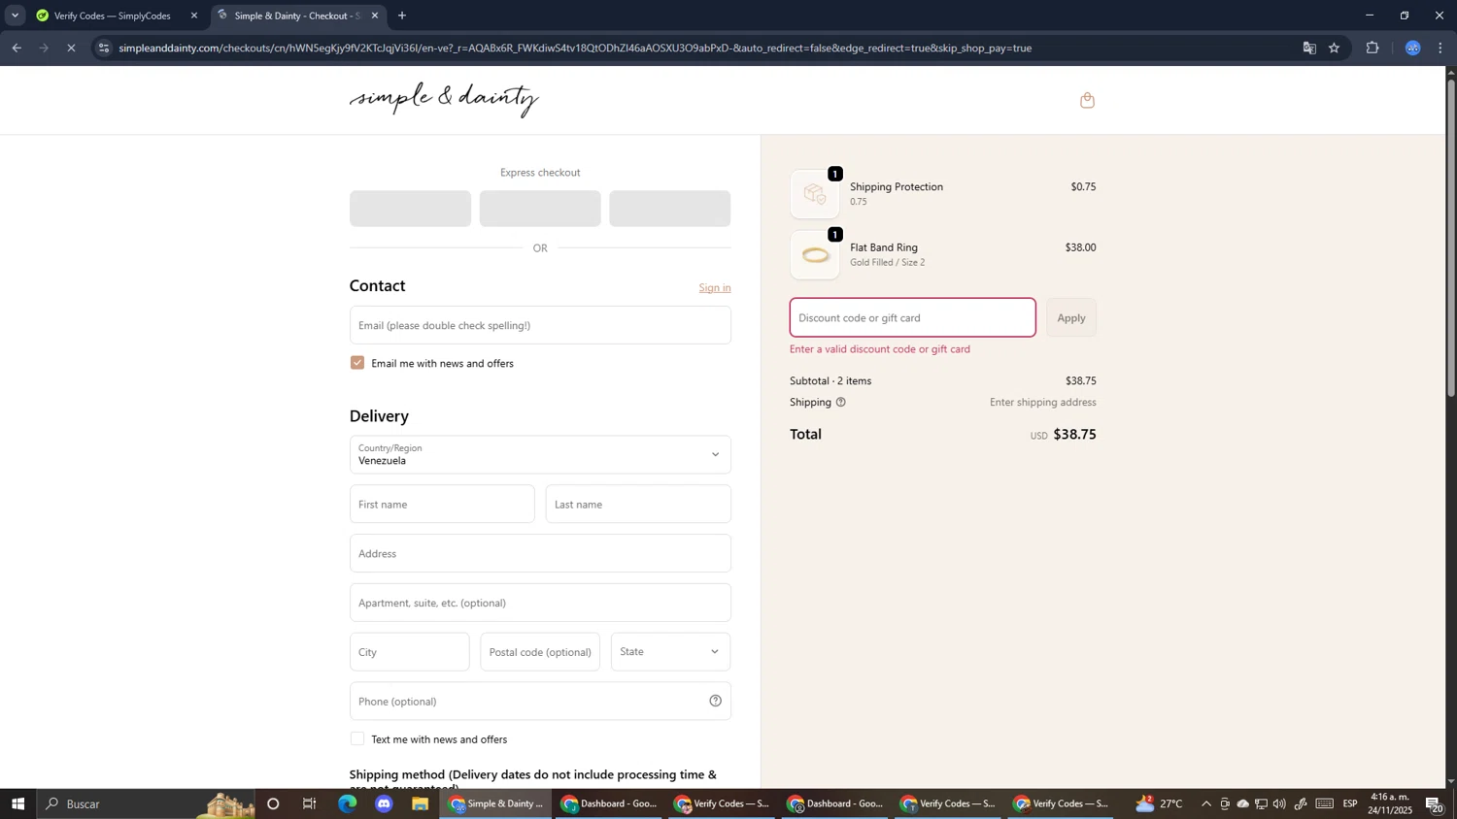
Task: Switch to first Dashboard - Google Chrome taskbar window
Action: click(609, 803)
